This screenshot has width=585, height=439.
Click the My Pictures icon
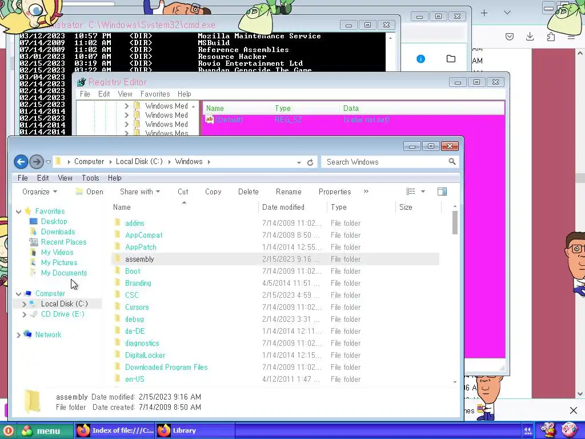click(x=33, y=262)
